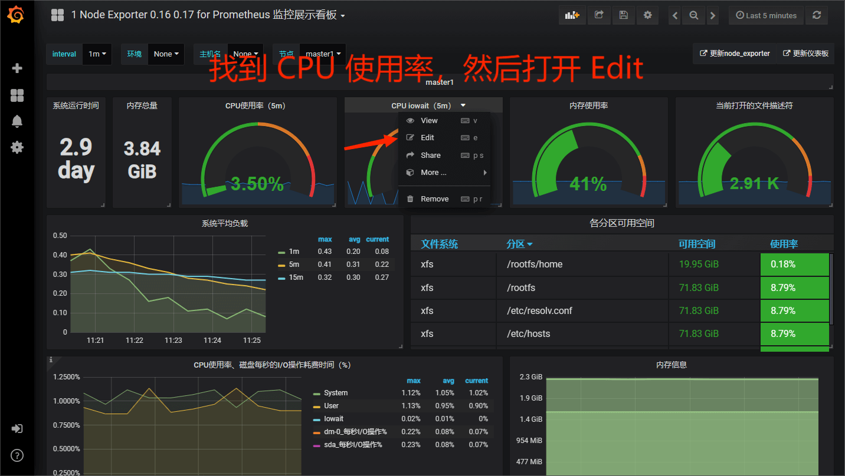Click the Add panel toolbar icon
Screen dimensions: 845x476
572,15
